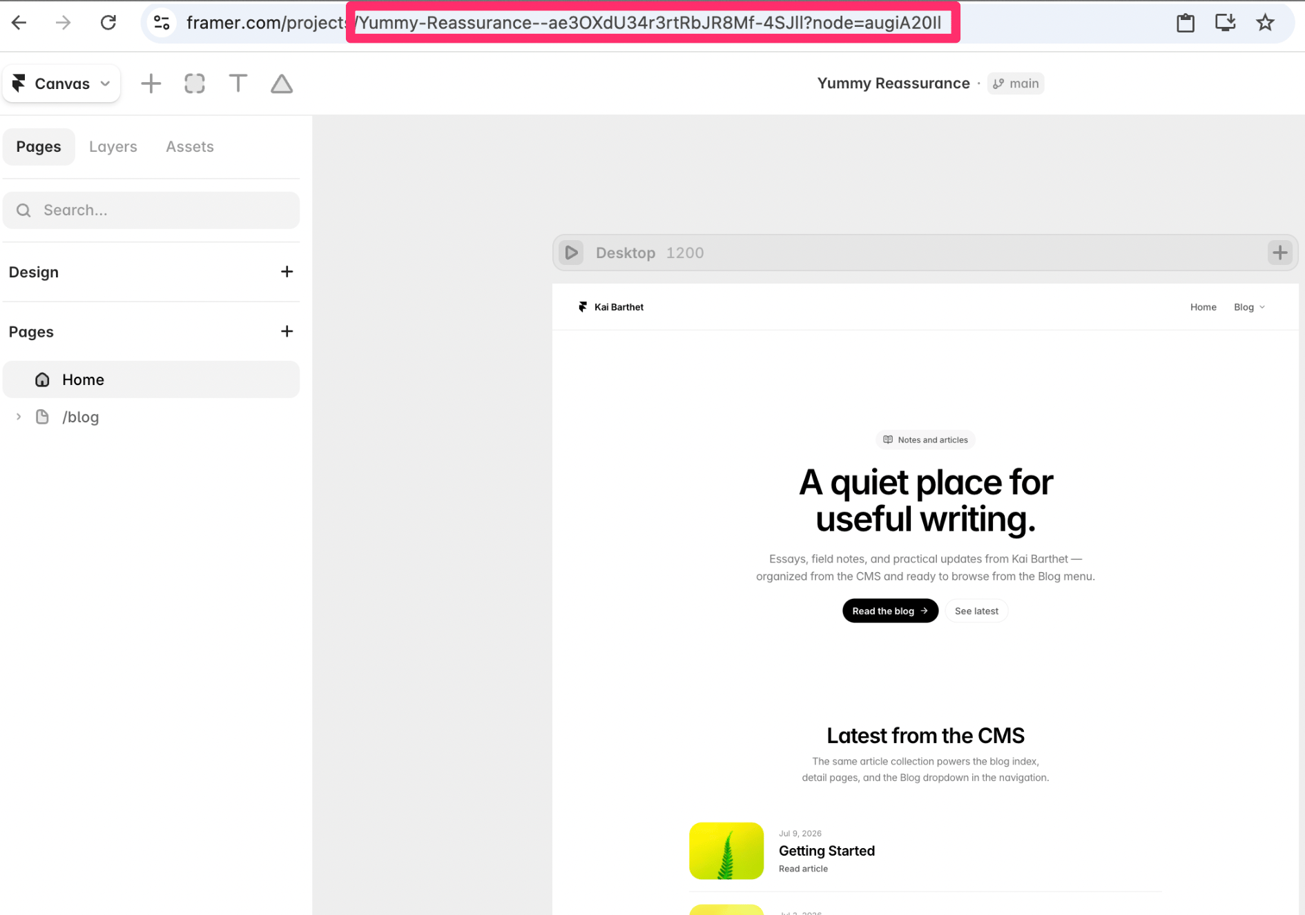This screenshot has width=1305, height=915.
Task: Add a new page with the Pages plus
Action: (287, 332)
